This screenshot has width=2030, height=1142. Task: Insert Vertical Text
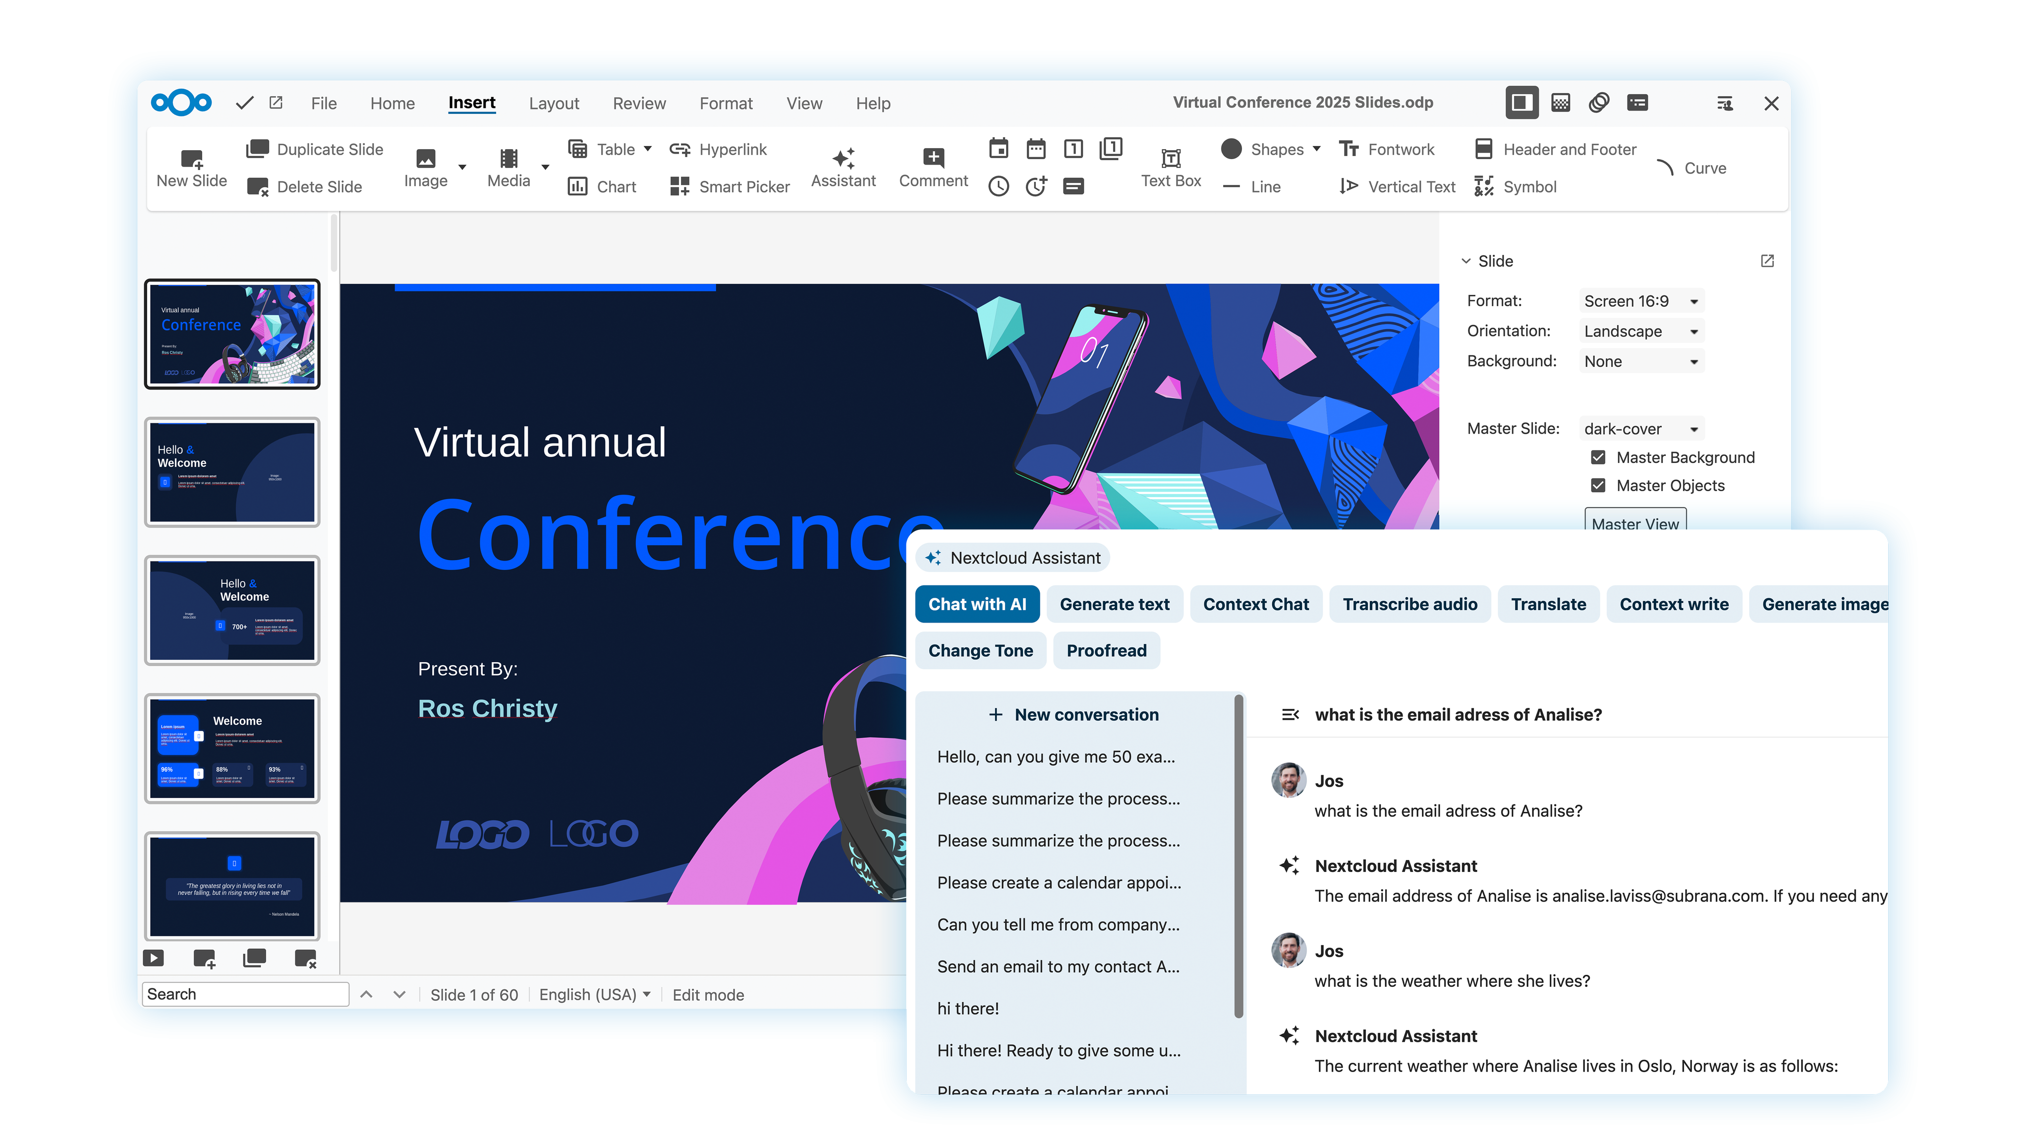pos(1397,187)
